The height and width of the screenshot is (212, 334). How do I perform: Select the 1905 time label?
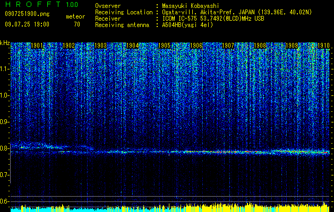(x=165, y=46)
